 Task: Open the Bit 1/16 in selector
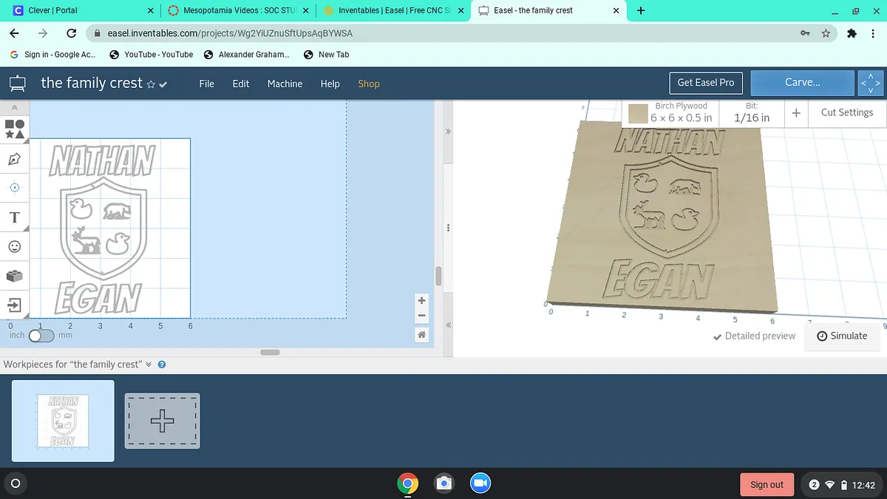coord(751,112)
